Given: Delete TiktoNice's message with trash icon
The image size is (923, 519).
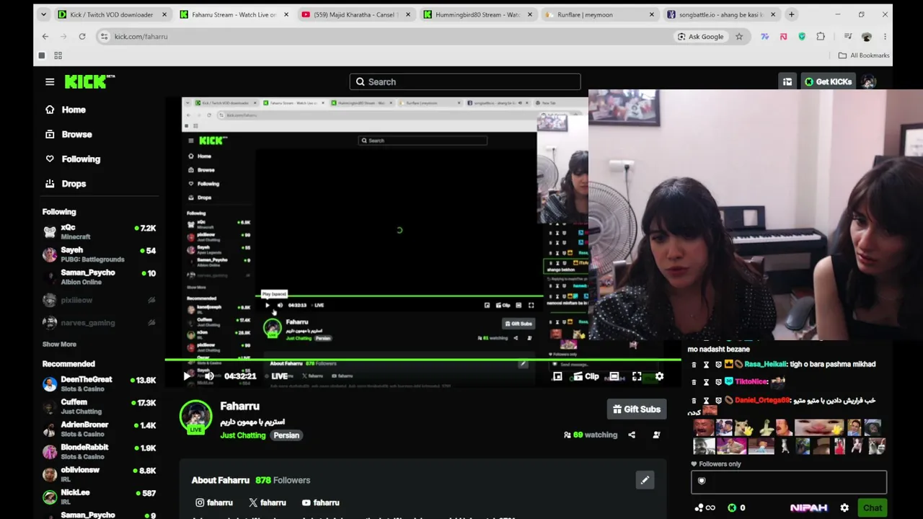Looking at the screenshot, I should [x=694, y=382].
